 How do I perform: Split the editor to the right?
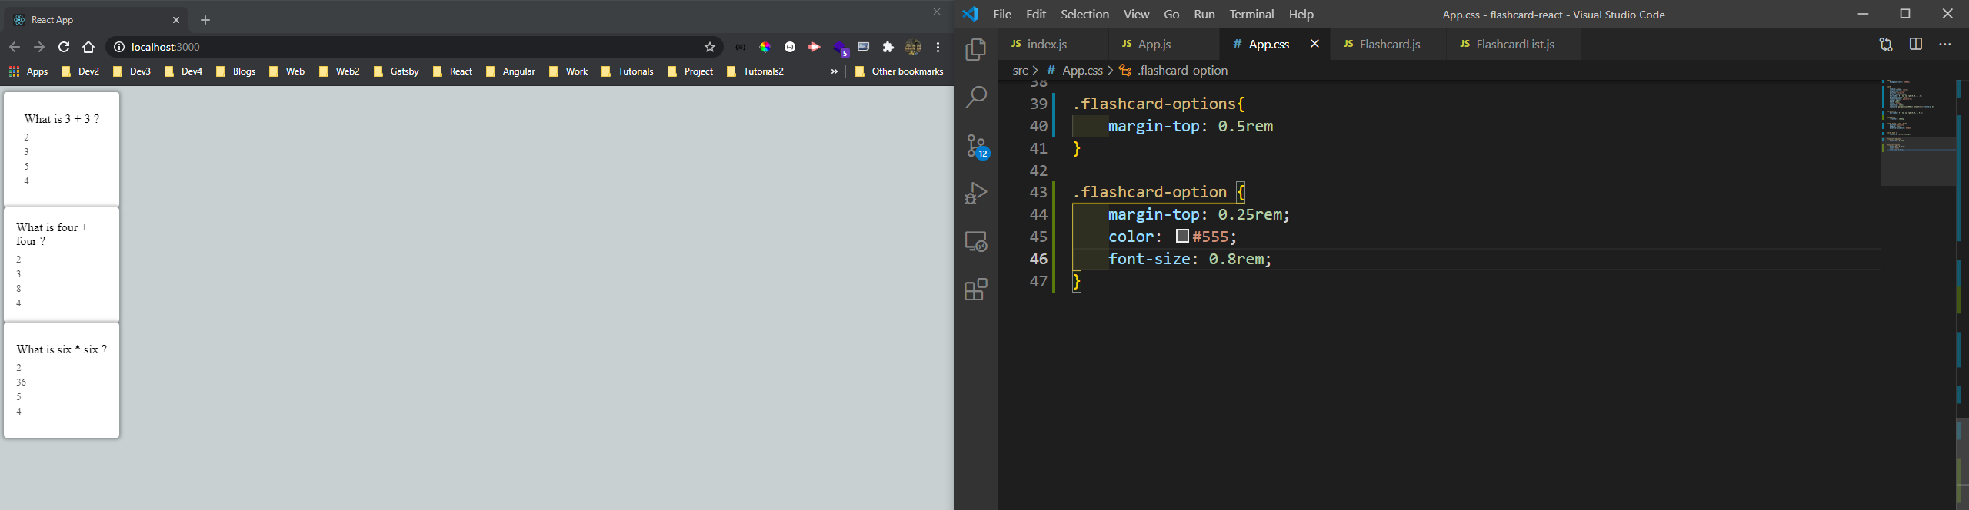click(1916, 45)
